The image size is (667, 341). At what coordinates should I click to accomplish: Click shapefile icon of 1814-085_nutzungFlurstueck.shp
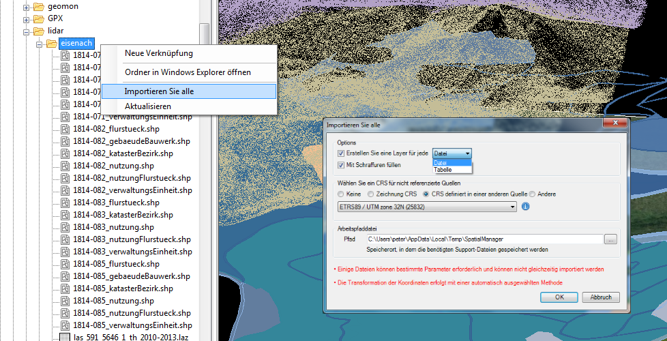(65, 313)
